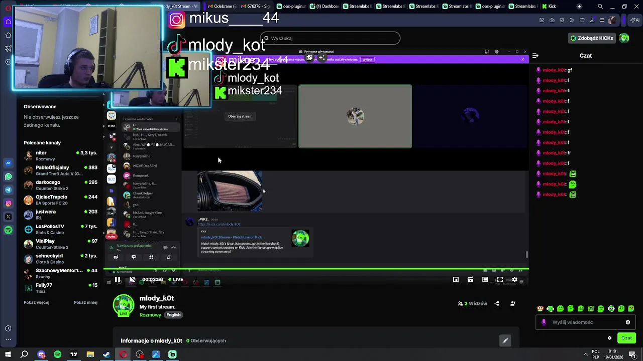The height and width of the screenshot is (361, 643).
Task: Switch to mlody_k0t Stream tab
Action: click(x=181, y=7)
